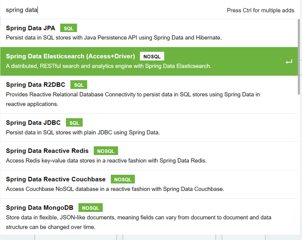This screenshot has height=240, width=302.
Task: Click the NOSQL tag beside Reactive Couchbase
Action: tap(123, 179)
